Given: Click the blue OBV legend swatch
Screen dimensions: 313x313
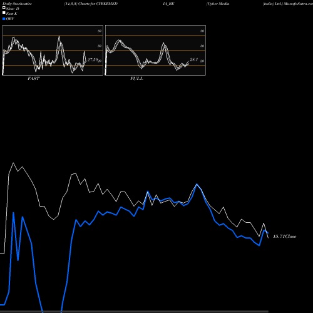Looking at the screenshot, I should pyautogui.click(x=4, y=19).
